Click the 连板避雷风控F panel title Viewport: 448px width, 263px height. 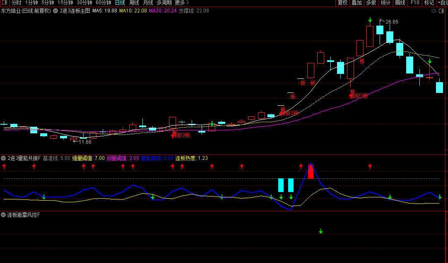(24, 215)
